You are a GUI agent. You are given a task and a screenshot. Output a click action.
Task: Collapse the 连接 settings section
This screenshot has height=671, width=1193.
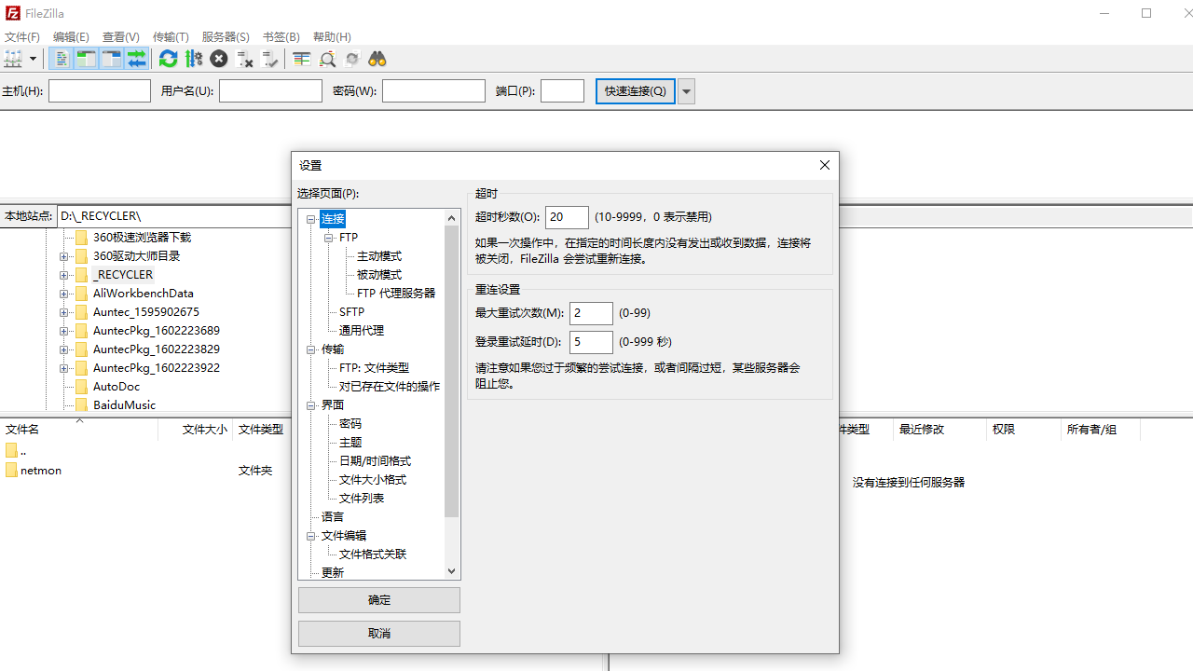(x=311, y=218)
